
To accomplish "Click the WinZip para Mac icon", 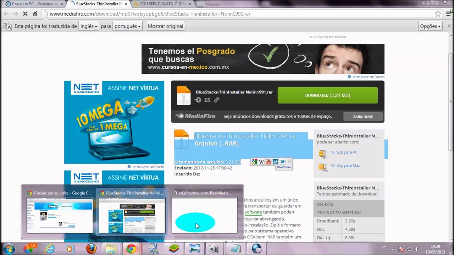I will click(323, 167).
